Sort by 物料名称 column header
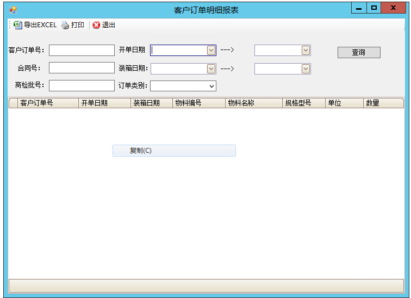411x298 pixels. [x=254, y=103]
